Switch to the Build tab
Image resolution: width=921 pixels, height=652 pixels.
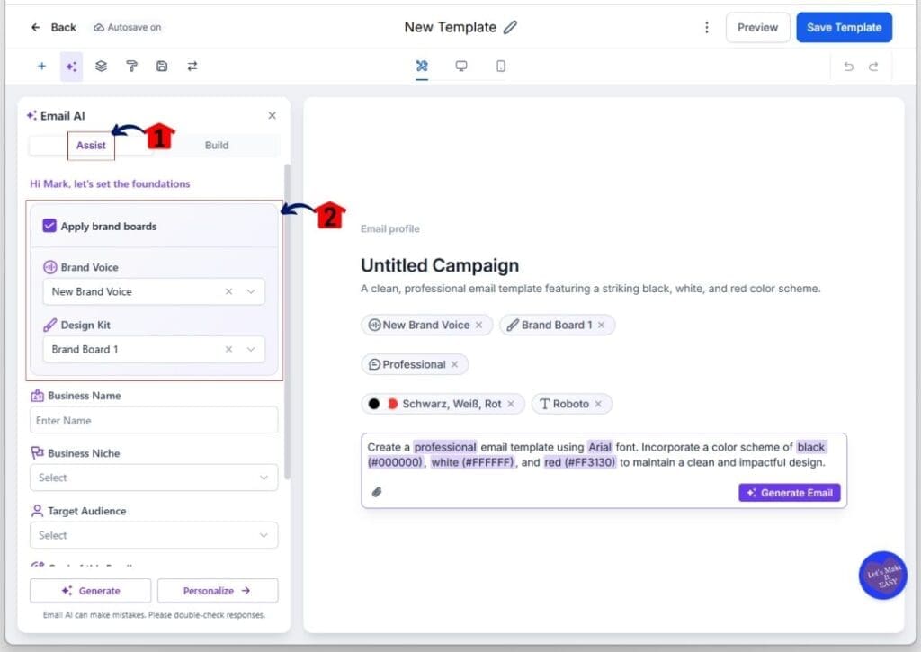tap(216, 144)
